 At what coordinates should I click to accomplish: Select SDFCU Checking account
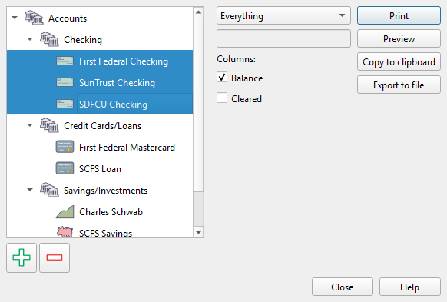point(100,104)
